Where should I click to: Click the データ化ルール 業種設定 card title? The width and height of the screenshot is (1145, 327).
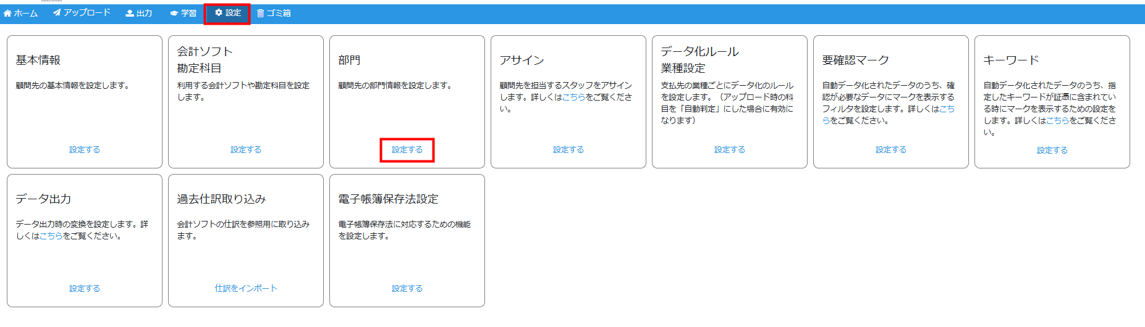click(x=700, y=60)
